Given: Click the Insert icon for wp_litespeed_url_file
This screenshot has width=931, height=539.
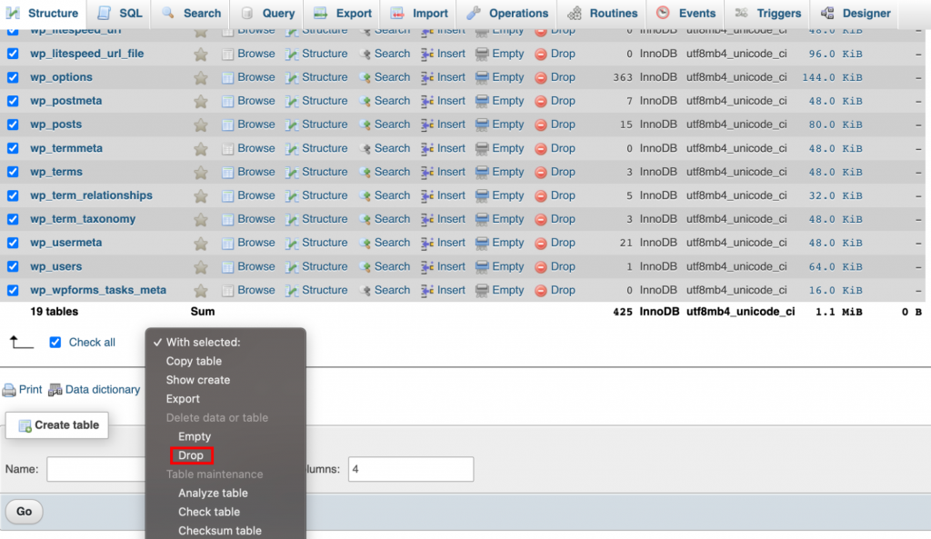Looking at the screenshot, I should point(427,54).
